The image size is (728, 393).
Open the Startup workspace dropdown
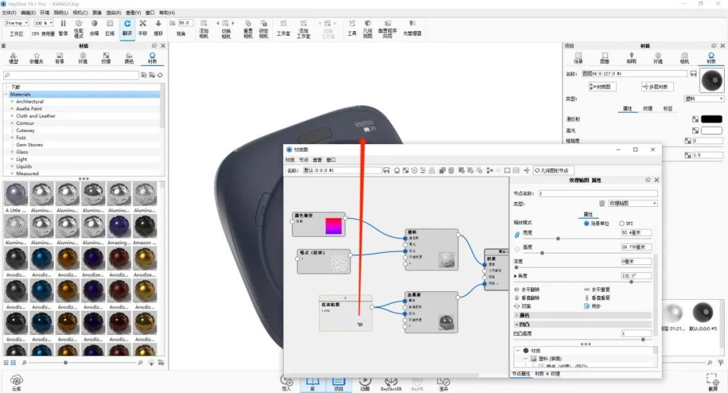pos(16,23)
